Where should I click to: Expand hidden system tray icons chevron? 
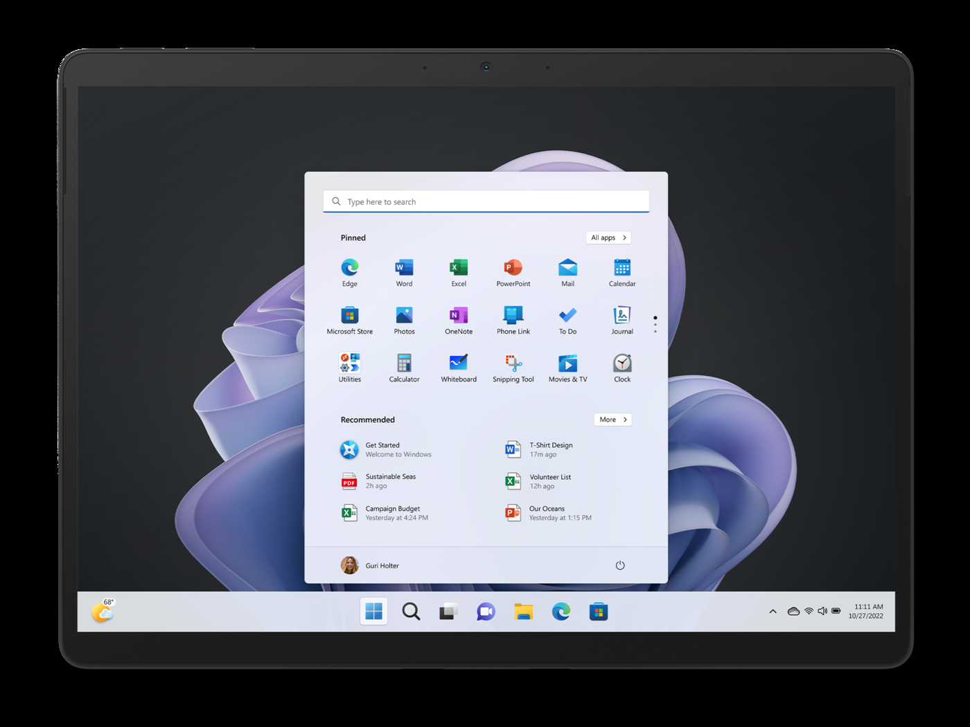click(773, 611)
